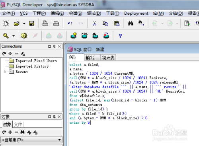Copy selection with the Copy icon
Screen dimensions: 199x146
pyautogui.click(x=105, y=23)
